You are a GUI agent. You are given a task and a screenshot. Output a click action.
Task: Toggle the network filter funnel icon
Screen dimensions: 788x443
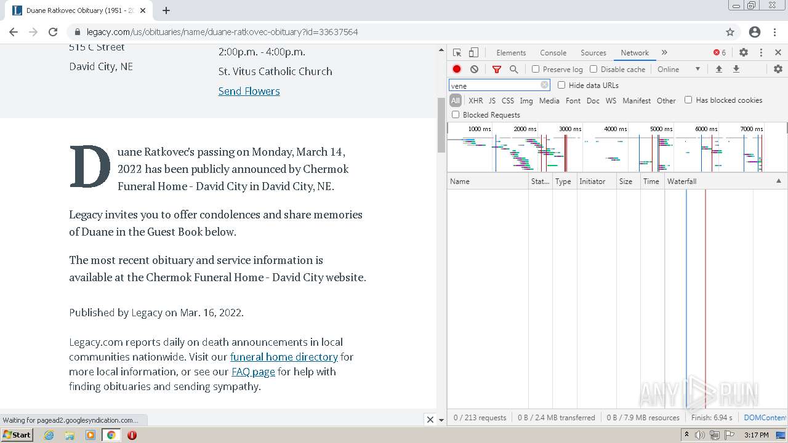(x=497, y=70)
